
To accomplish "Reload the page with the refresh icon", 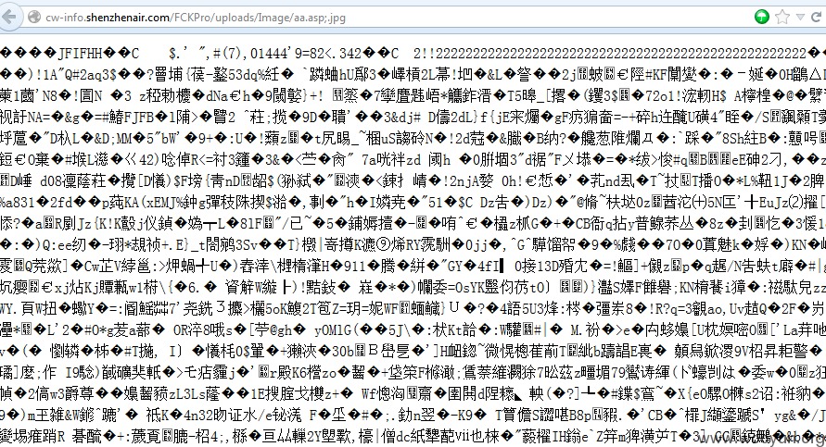I will click(817, 17).
